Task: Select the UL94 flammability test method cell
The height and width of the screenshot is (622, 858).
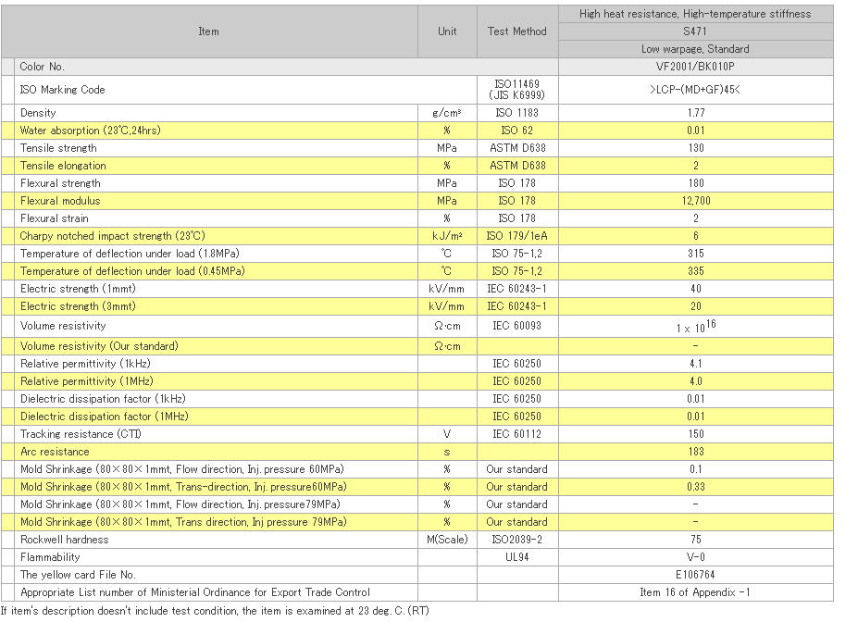Action: click(x=516, y=557)
